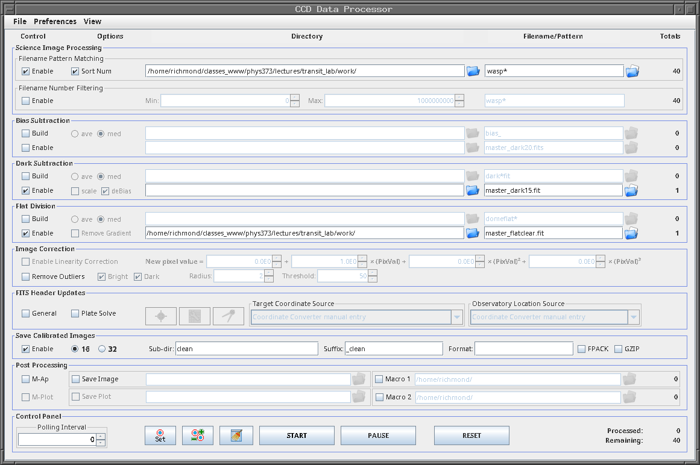Open file browser next to wasp* pattern
This screenshot has height=465, width=700.
point(632,71)
